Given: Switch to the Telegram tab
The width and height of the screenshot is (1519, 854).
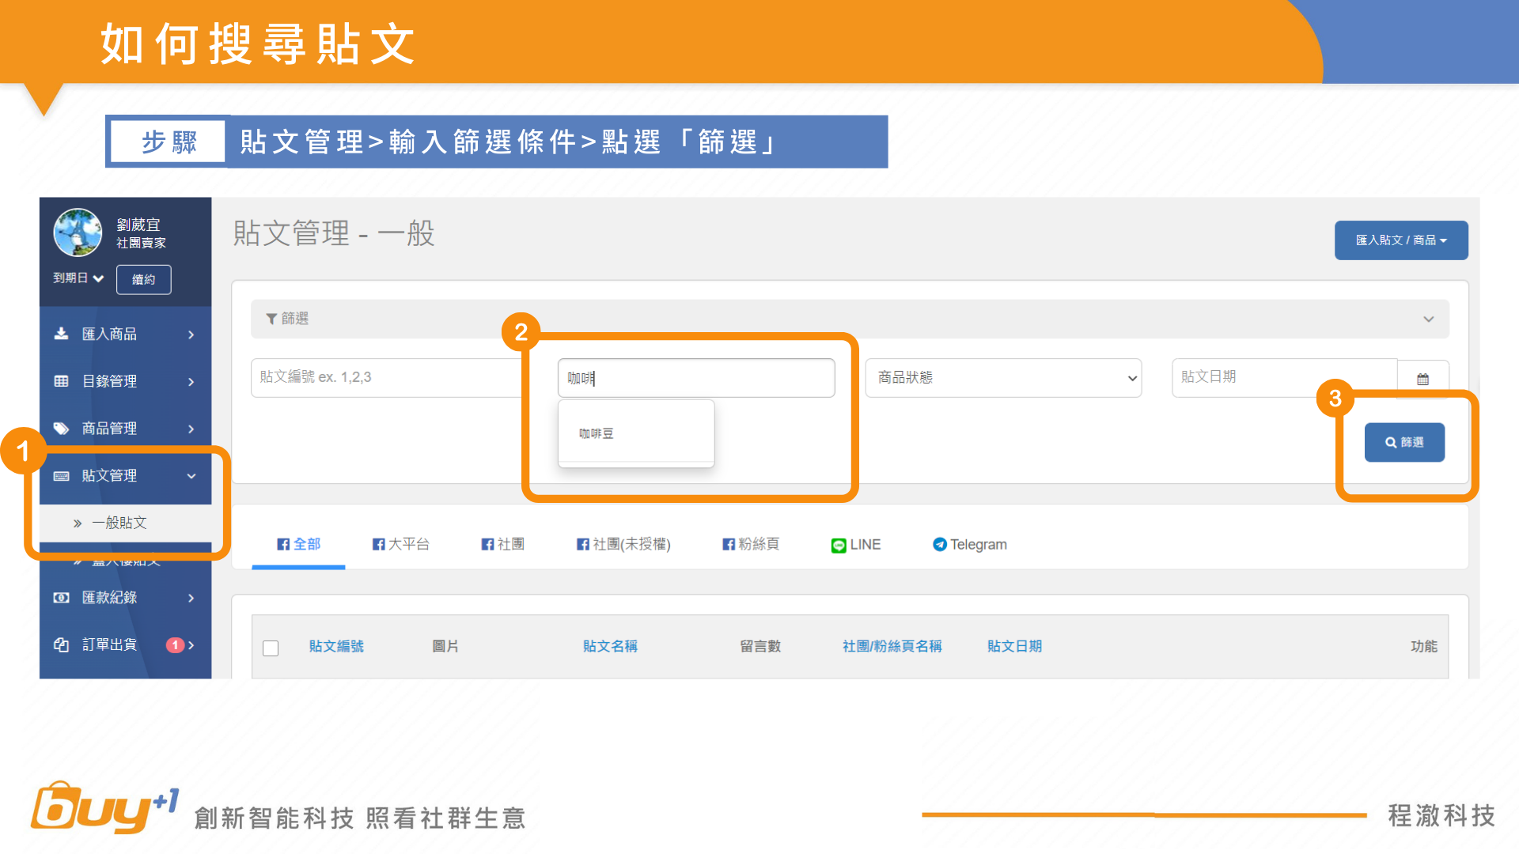Looking at the screenshot, I should coord(970,545).
